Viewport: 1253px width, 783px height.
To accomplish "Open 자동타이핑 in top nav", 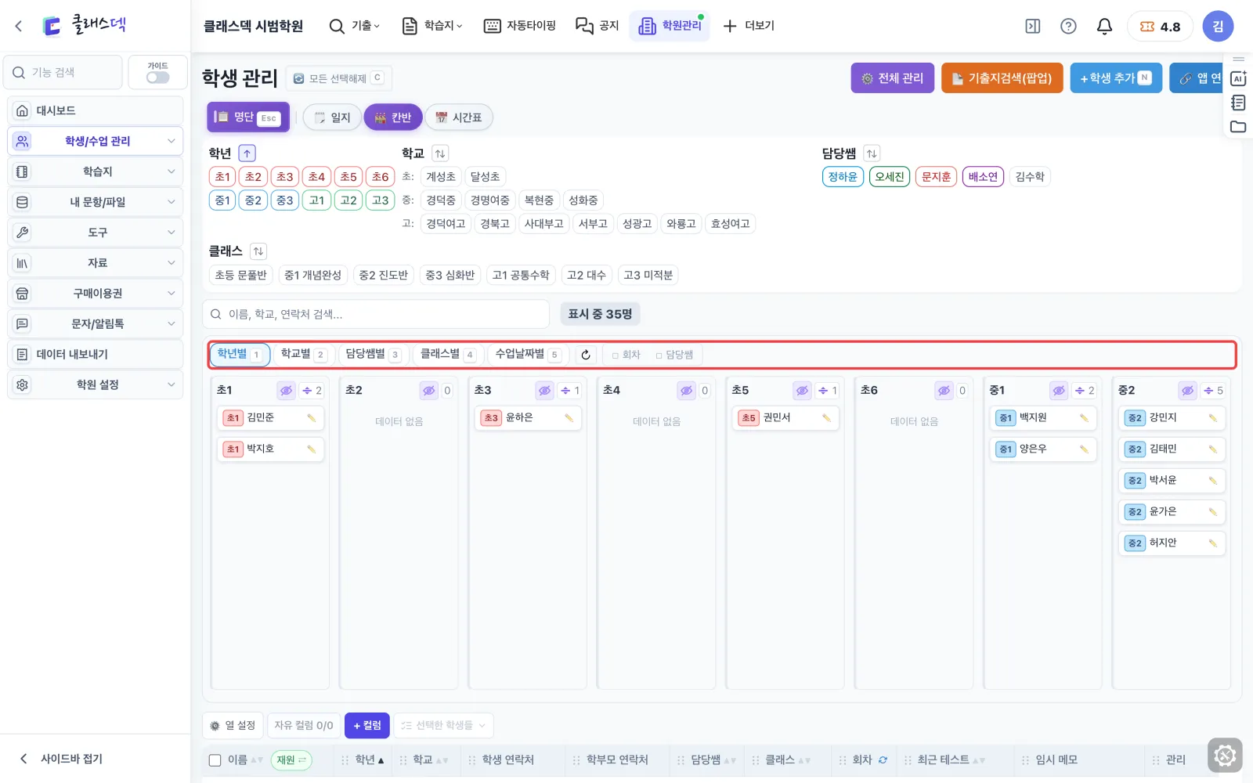I will click(519, 26).
